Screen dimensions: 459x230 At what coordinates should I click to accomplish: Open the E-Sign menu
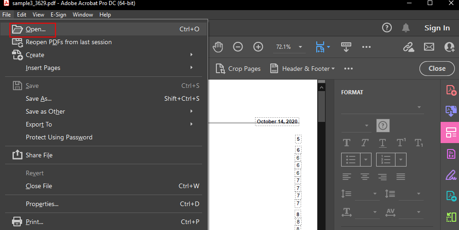point(58,15)
